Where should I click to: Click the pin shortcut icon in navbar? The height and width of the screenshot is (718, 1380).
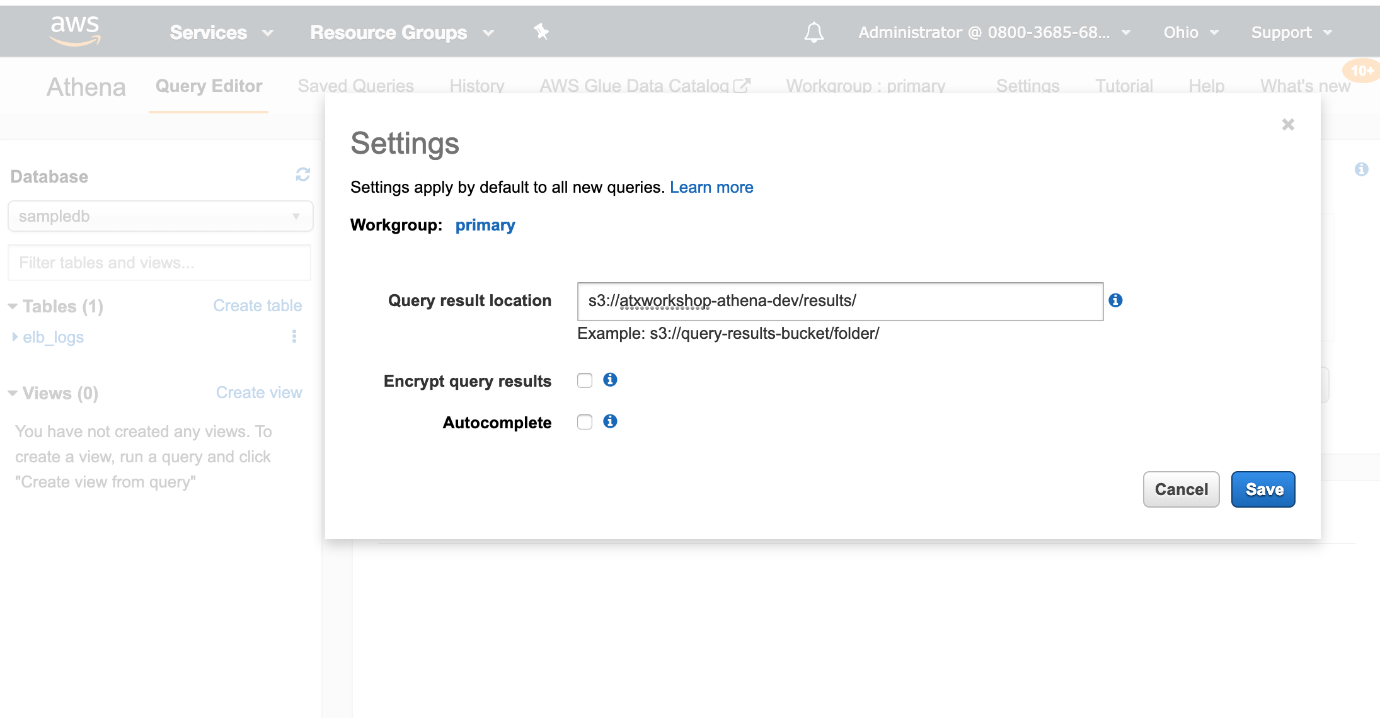coord(541,31)
